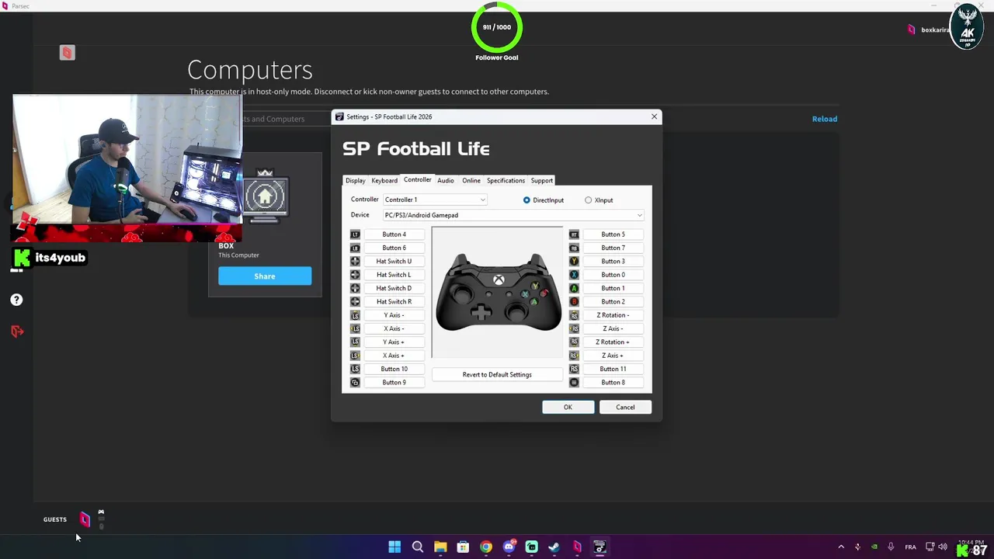Click the yellow Y icon beside Button 3
Screen dimensions: 994x559
(x=574, y=262)
